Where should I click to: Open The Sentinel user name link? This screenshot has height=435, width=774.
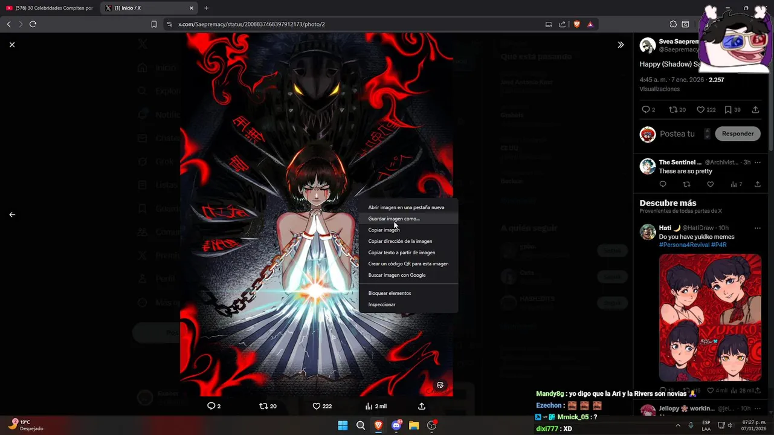pyautogui.click(x=680, y=163)
